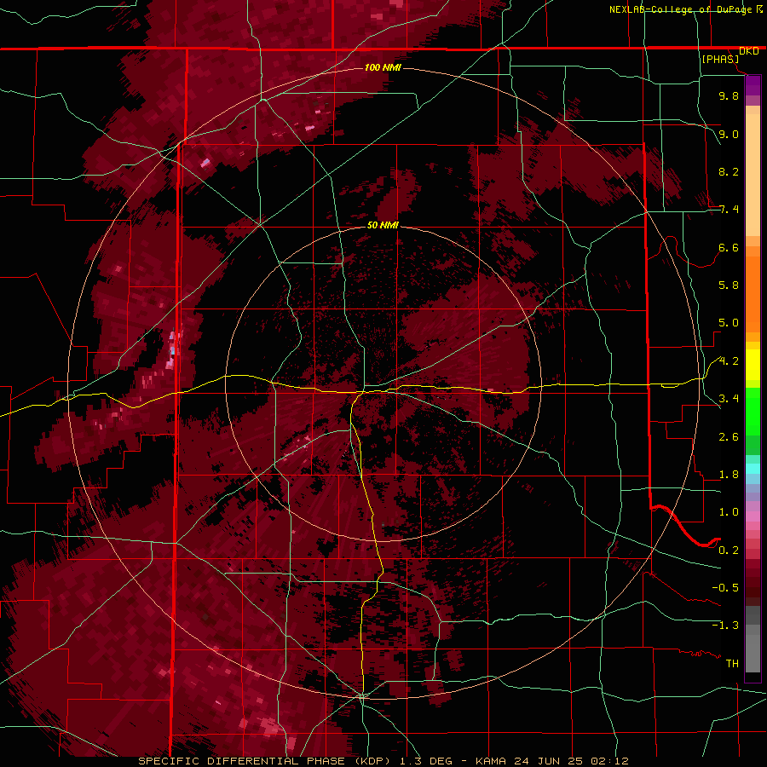Image resolution: width=767 pixels, height=767 pixels.
Task: Select the light peach band of color scale
Action: point(753,175)
